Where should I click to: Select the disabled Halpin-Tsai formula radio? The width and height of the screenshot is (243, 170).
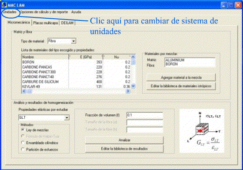tap(23, 136)
